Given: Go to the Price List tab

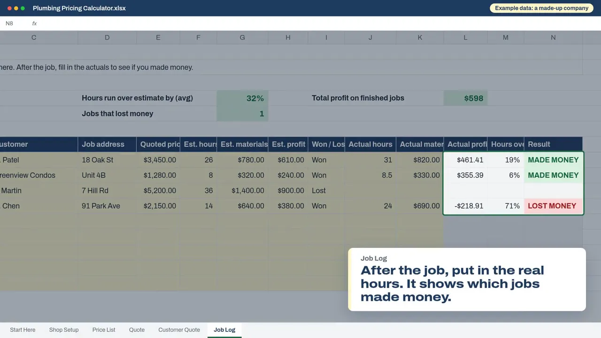Looking at the screenshot, I should pos(104,330).
